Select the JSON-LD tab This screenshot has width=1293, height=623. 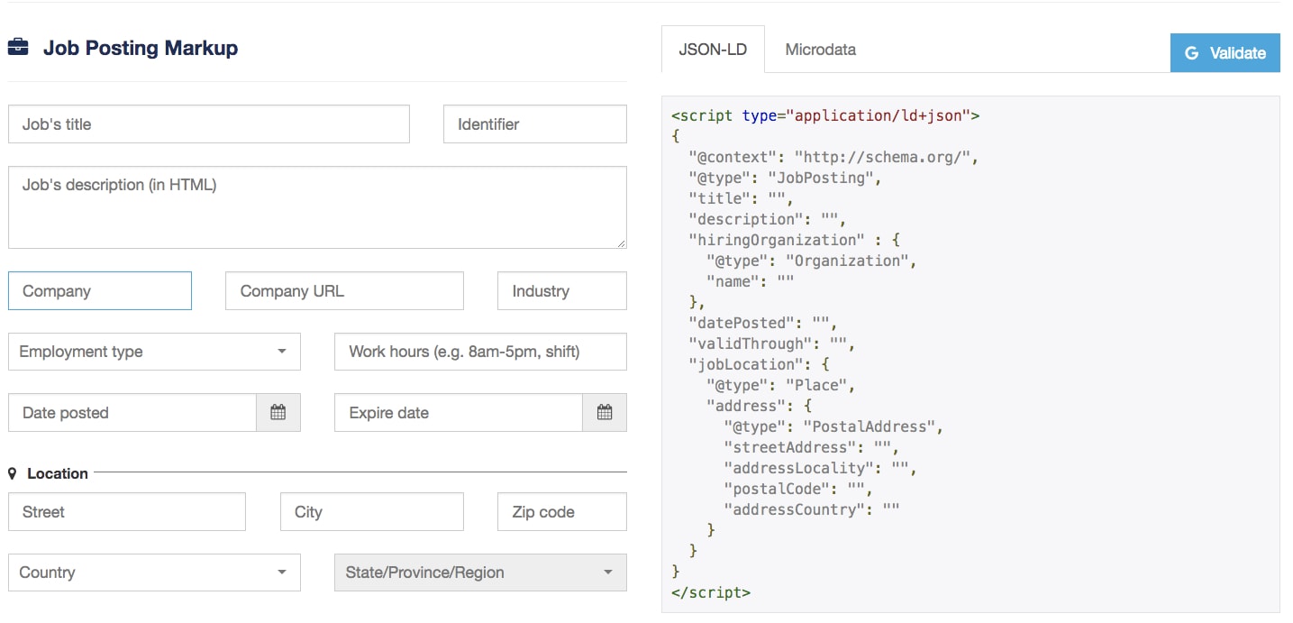(713, 50)
